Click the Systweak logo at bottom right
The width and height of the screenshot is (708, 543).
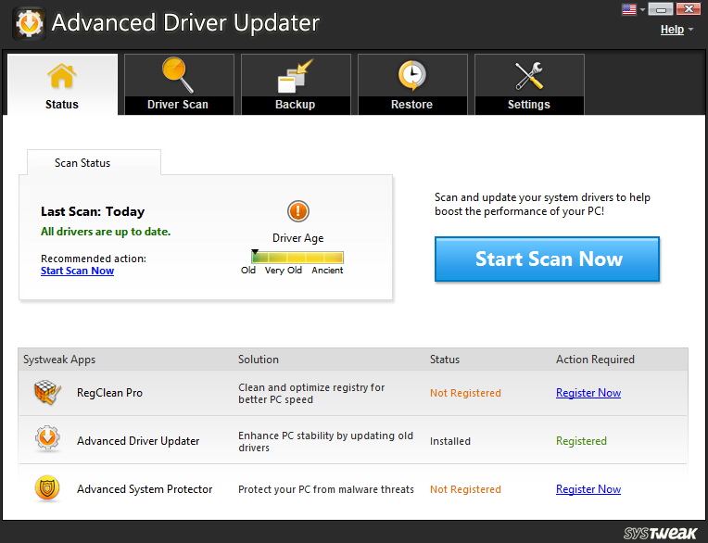pos(660,533)
